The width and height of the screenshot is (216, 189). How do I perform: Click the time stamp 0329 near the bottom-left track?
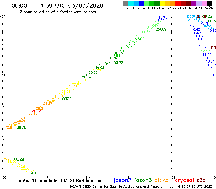(19, 159)
